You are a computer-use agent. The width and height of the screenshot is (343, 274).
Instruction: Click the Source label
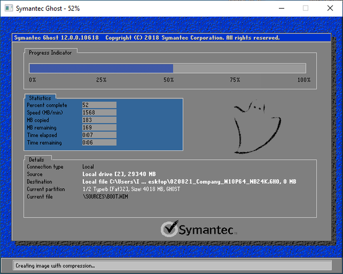pyautogui.click(x=34, y=174)
